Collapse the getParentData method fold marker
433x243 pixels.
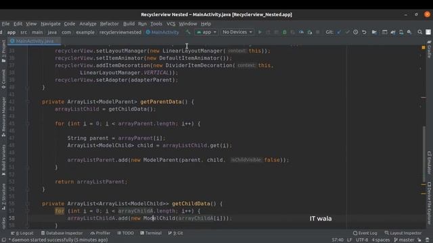point(28,102)
